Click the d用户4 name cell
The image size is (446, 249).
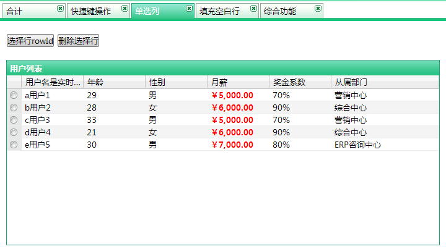(x=52, y=132)
